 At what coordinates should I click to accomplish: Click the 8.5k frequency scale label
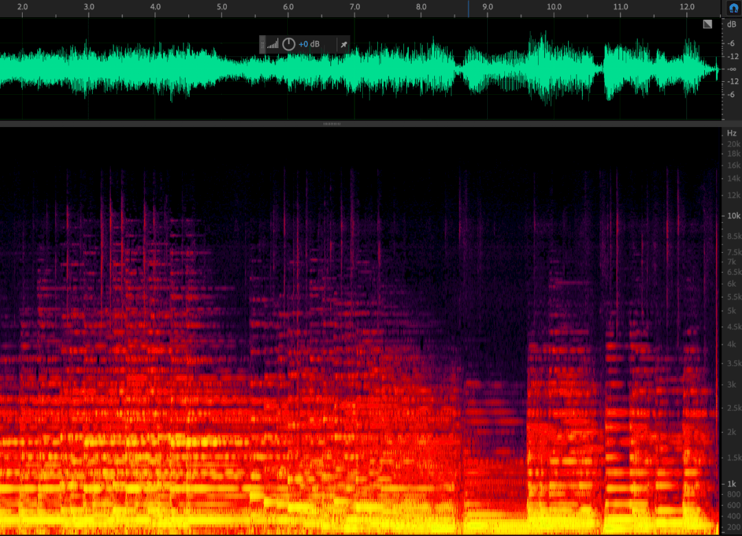pos(734,236)
